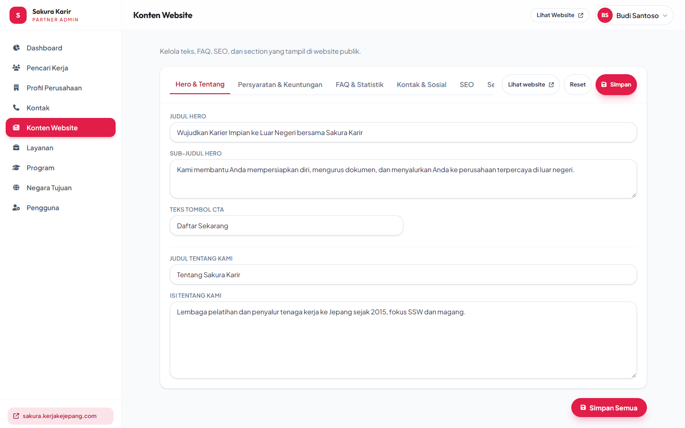The width and height of the screenshot is (685, 428).
Task: Expand the Budi Santoso account dropdown chevron
Action: [665, 16]
